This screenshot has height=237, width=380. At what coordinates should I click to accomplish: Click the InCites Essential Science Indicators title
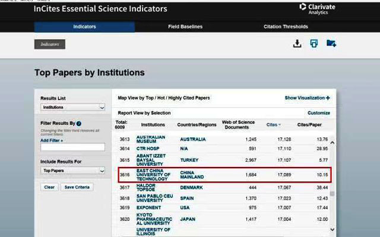(100, 9)
